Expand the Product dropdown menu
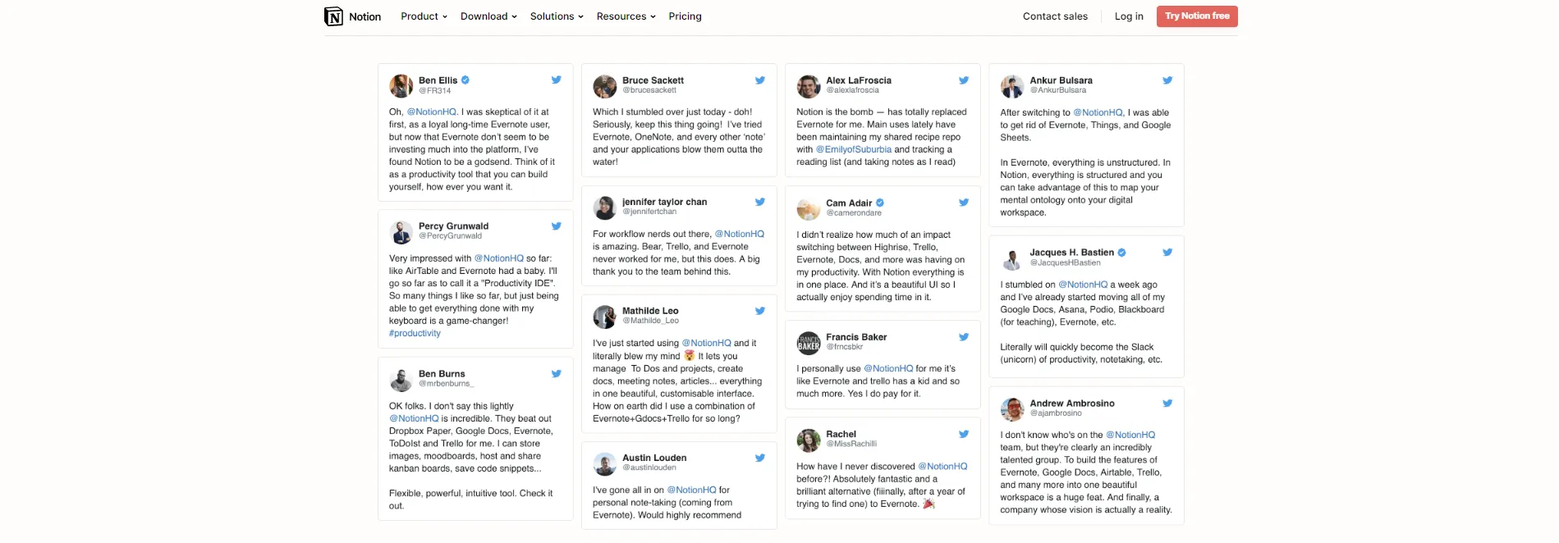Screen dimensions: 1559x543 (x=424, y=16)
